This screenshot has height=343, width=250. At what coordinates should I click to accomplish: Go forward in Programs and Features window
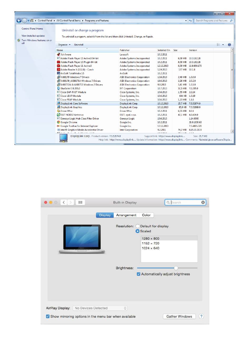[24, 21]
